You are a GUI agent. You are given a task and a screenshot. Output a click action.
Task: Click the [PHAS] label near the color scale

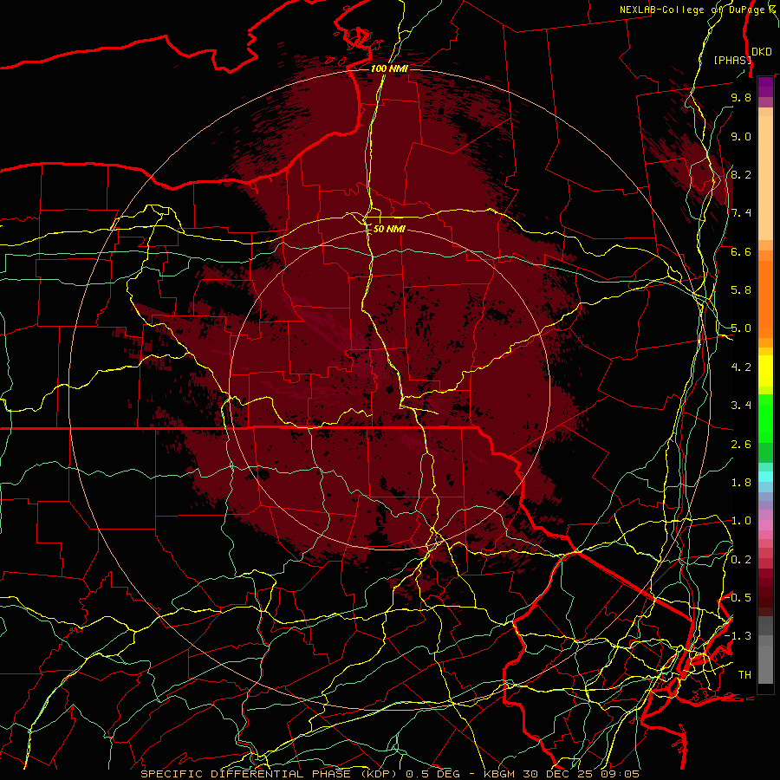(732, 60)
